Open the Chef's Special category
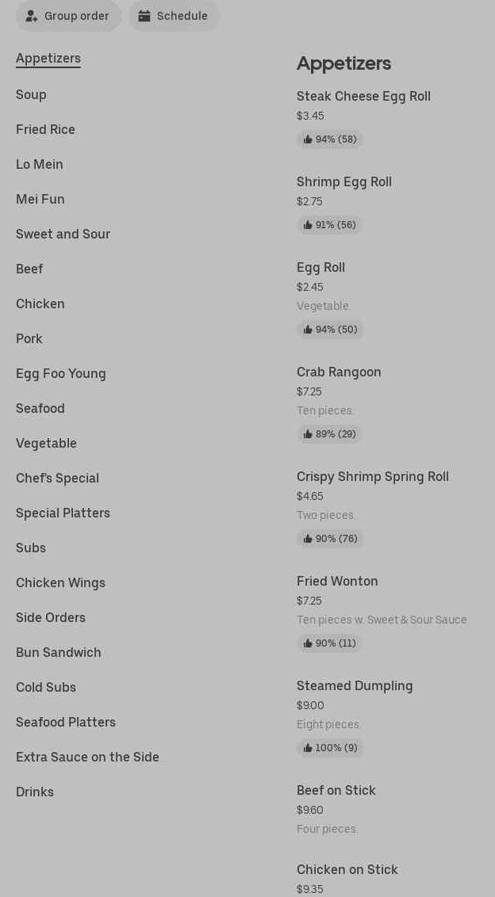The image size is (495, 897). click(x=57, y=479)
